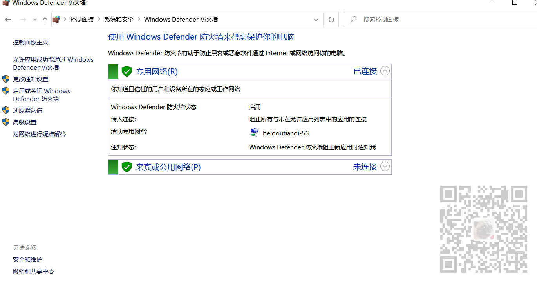537x282 pixels.
Task: Open 安全和维护 link
Action: click(x=27, y=259)
